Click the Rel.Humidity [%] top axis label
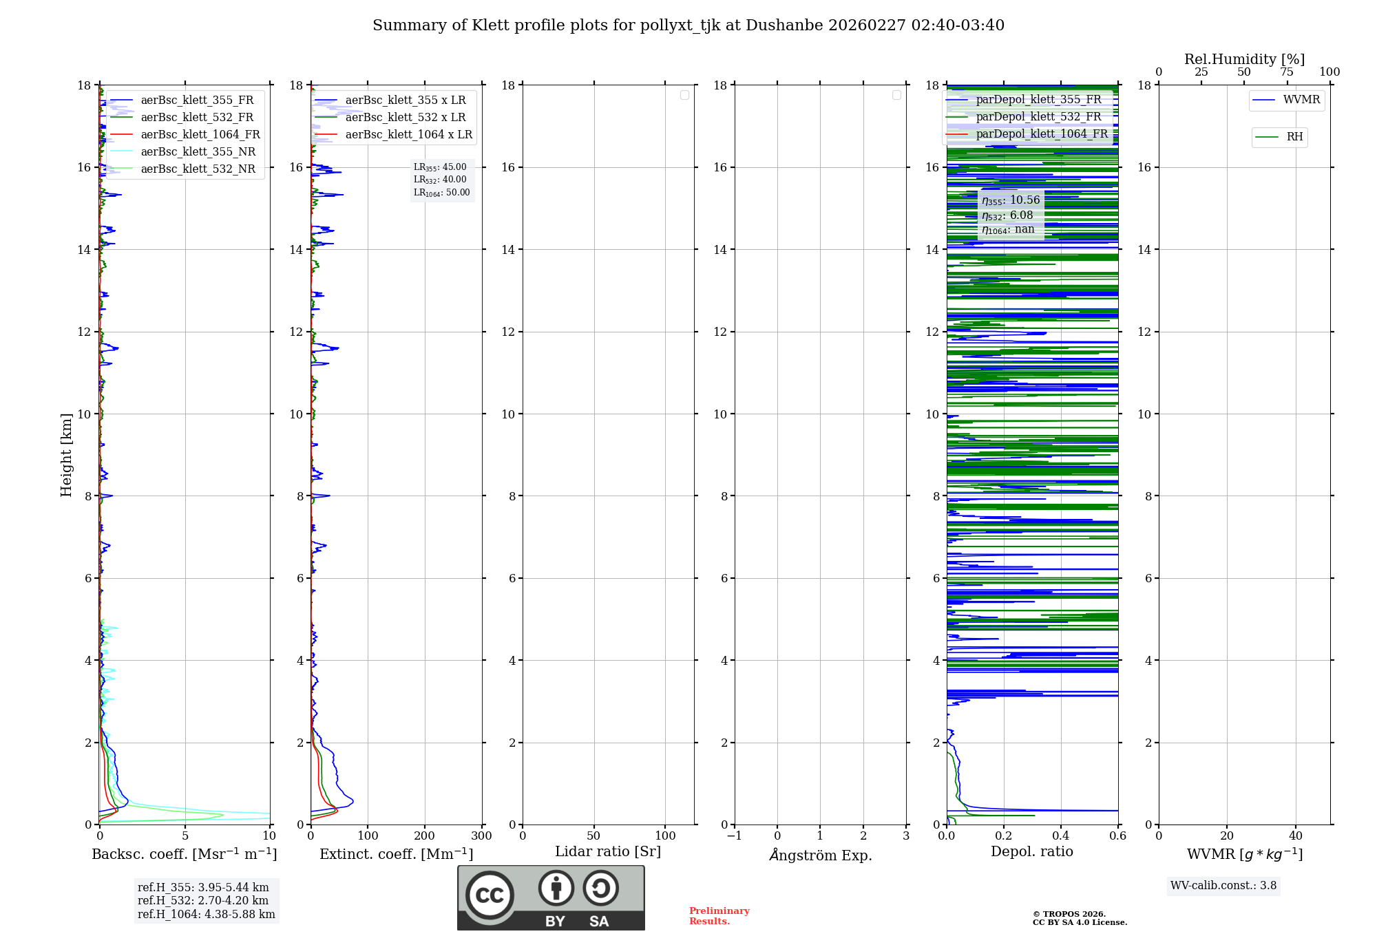Image resolution: width=1377 pixels, height=936 pixels. 1243,59
